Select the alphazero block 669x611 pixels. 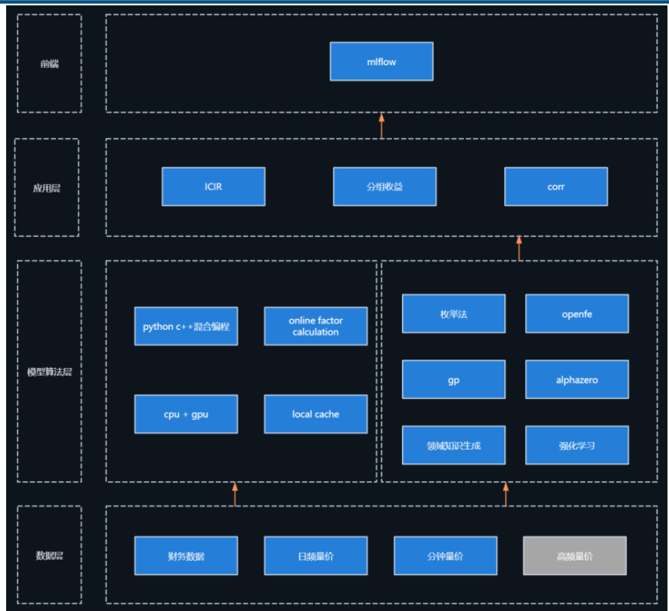pyautogui.click(x=577, y=380)
